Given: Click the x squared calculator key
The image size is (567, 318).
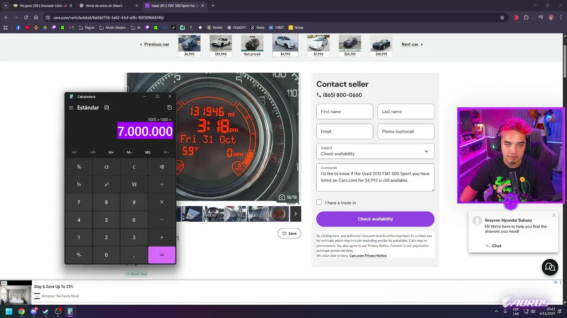Looking at the screenshot, I should (x=106, y=185).
